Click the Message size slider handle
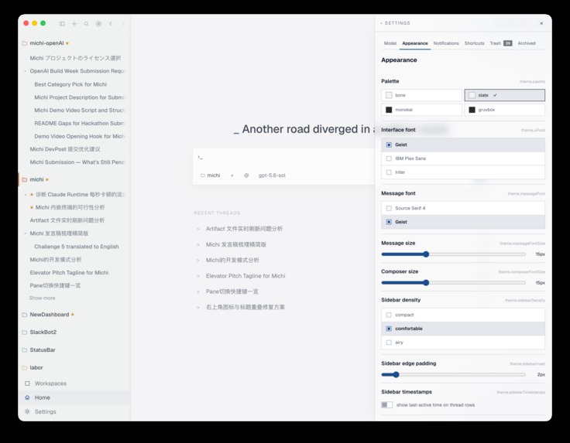 click(426, 254)
